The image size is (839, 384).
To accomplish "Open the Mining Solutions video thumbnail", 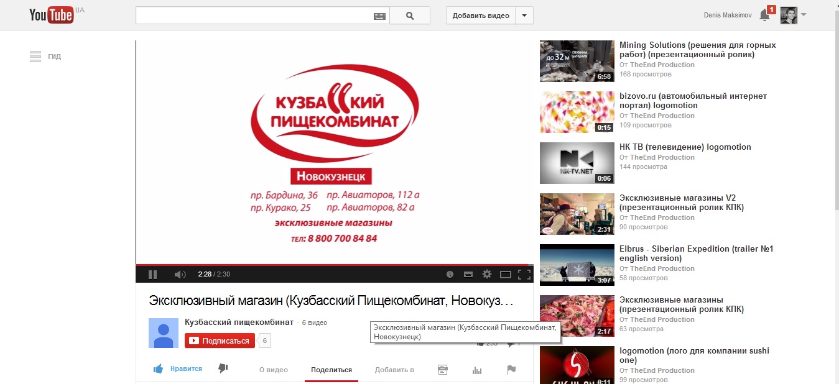I will coord(577,61).
